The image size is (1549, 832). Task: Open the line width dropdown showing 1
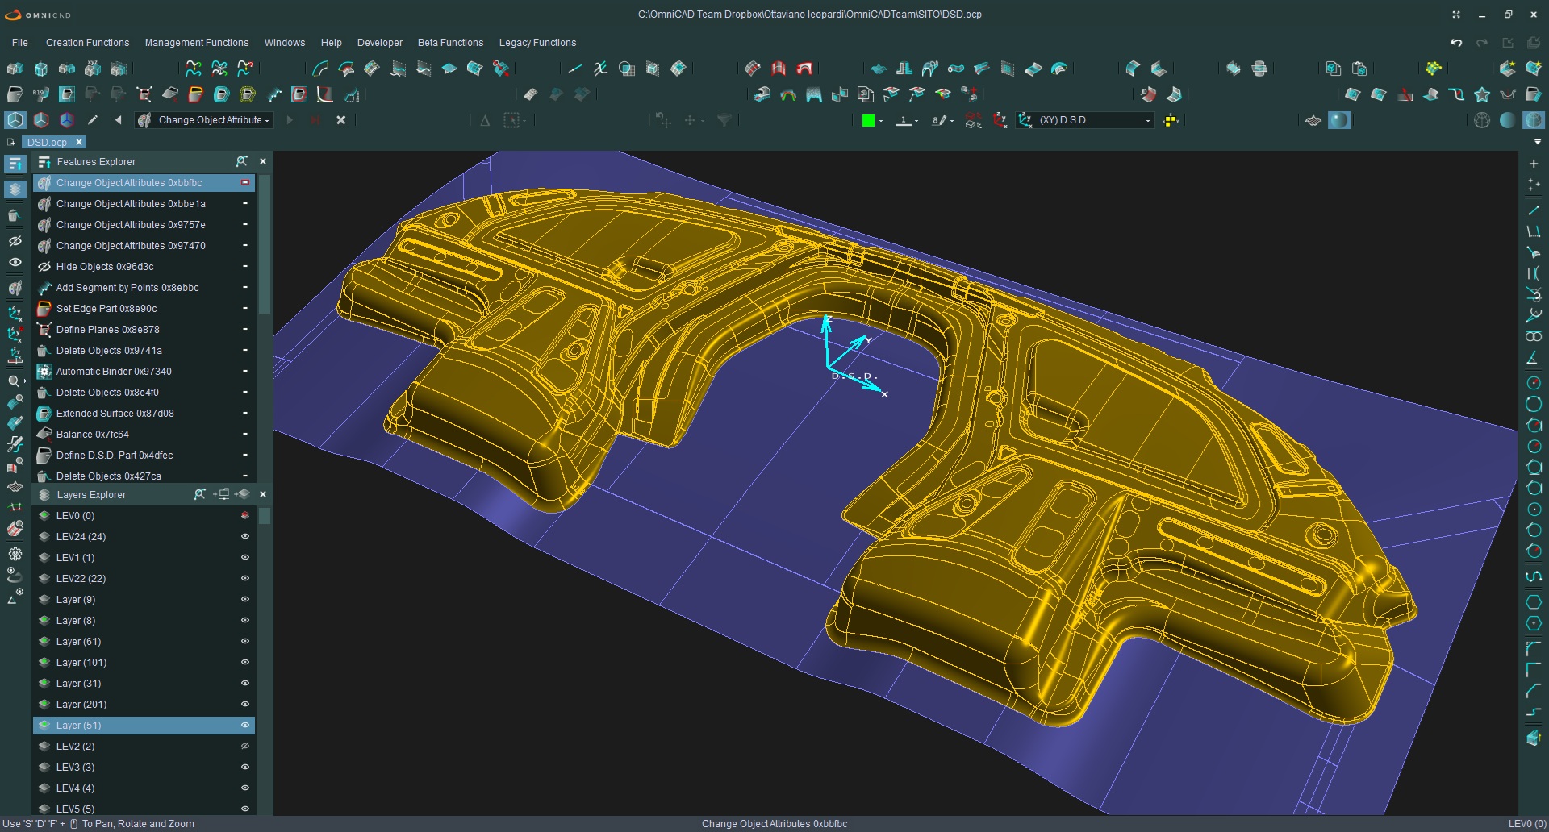point(908,120)
